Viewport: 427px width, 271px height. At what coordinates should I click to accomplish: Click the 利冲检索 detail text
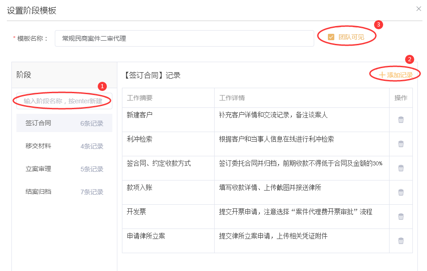coord(276,139)
